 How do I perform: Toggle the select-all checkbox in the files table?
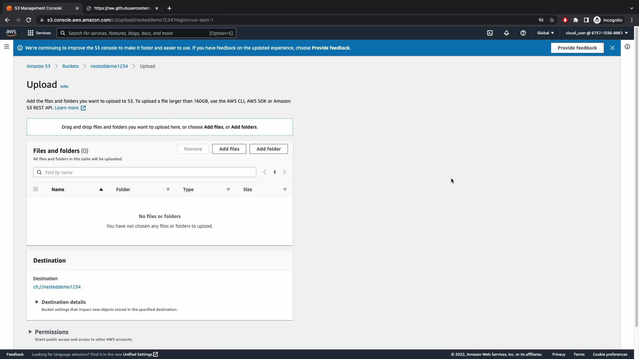[36, 189]
